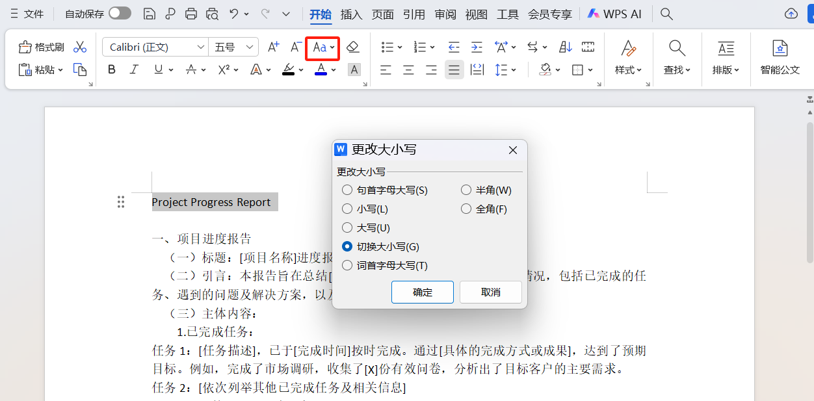Open the 智能公文 tool
Image resolution: width=814 pixels, height=401 pixels.
click(780, 58)
